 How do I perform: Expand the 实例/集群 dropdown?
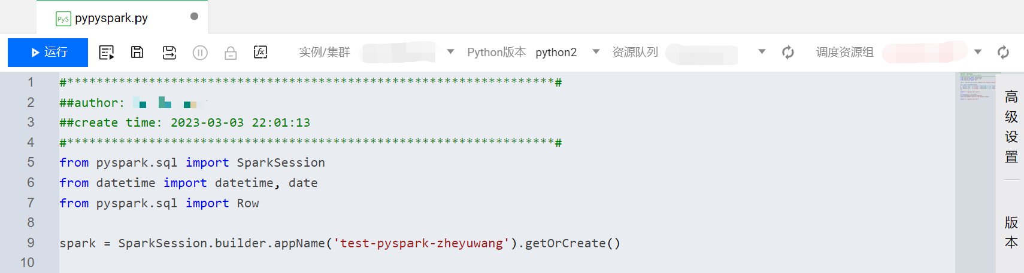(x=450, y=52)
